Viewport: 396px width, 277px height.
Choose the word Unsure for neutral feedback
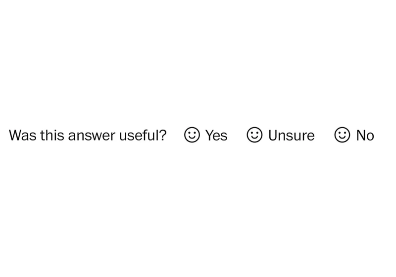pos(292,136)
